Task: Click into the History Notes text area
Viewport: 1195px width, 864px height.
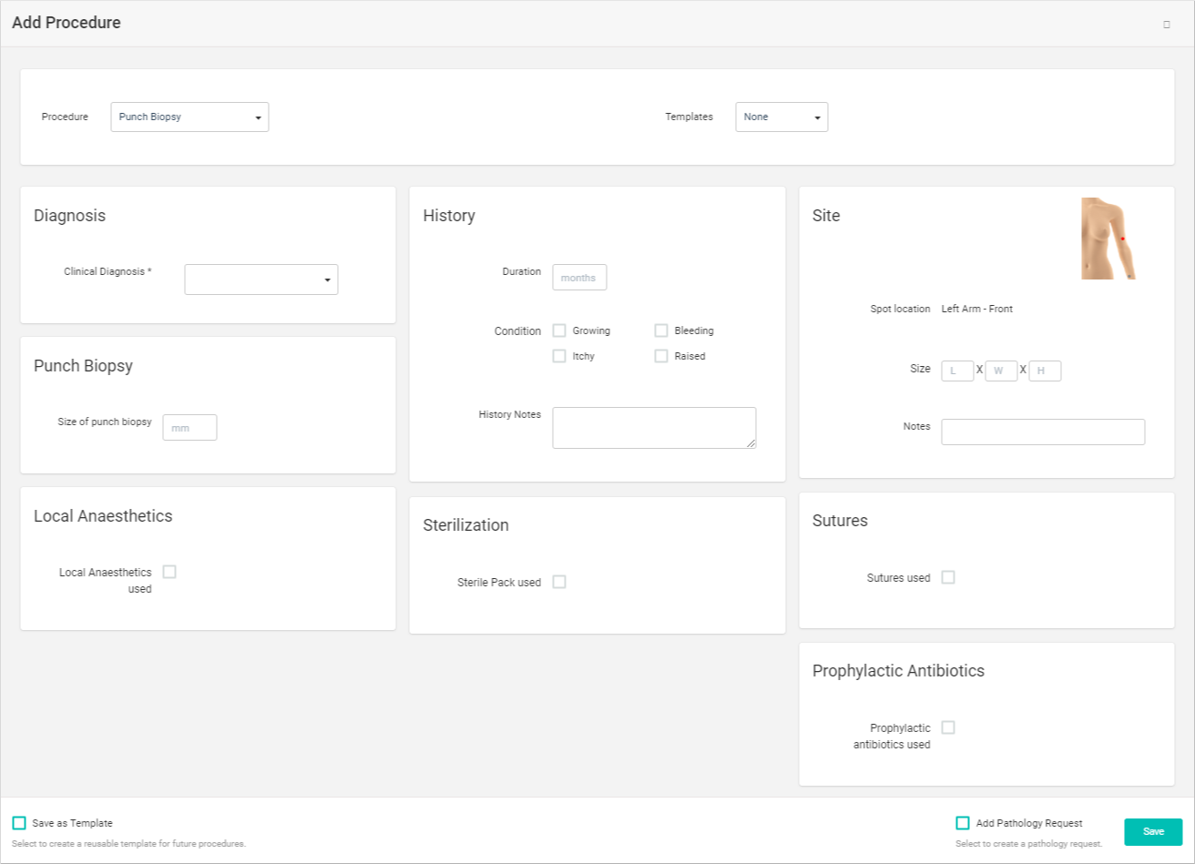Action: click(x=654, y=428)
